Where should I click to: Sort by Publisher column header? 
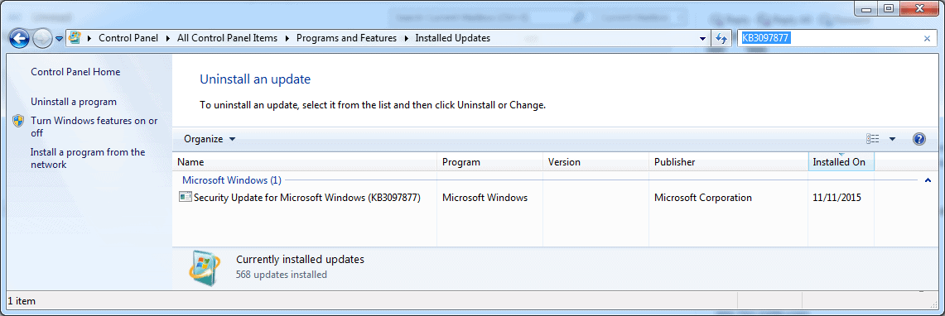(x=728, y=162)
